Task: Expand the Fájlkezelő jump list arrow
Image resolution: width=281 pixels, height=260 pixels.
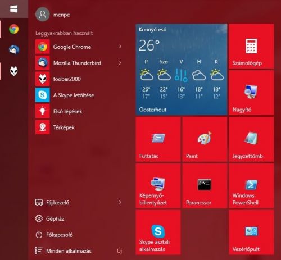Action: (x=120, y=202)
